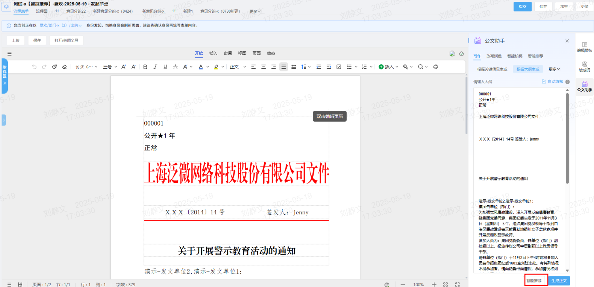Click the cloud sync status icon
The image size is (594, 287).
(461, 54)
